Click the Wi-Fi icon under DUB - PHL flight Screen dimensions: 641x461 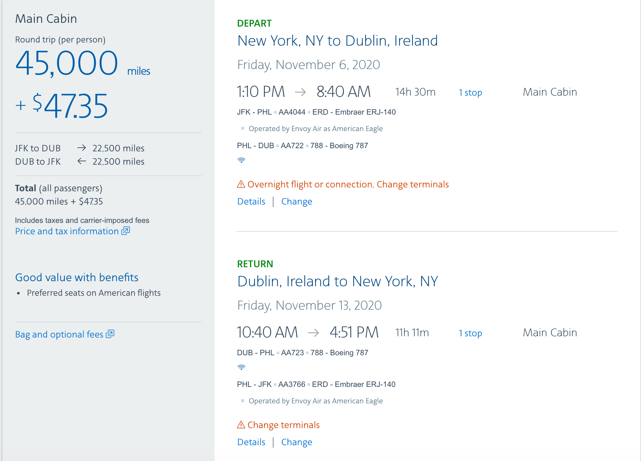[x=241, y=368]
